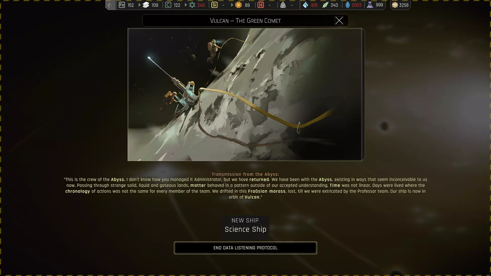Click the purple science flask icon

point(370,5)
